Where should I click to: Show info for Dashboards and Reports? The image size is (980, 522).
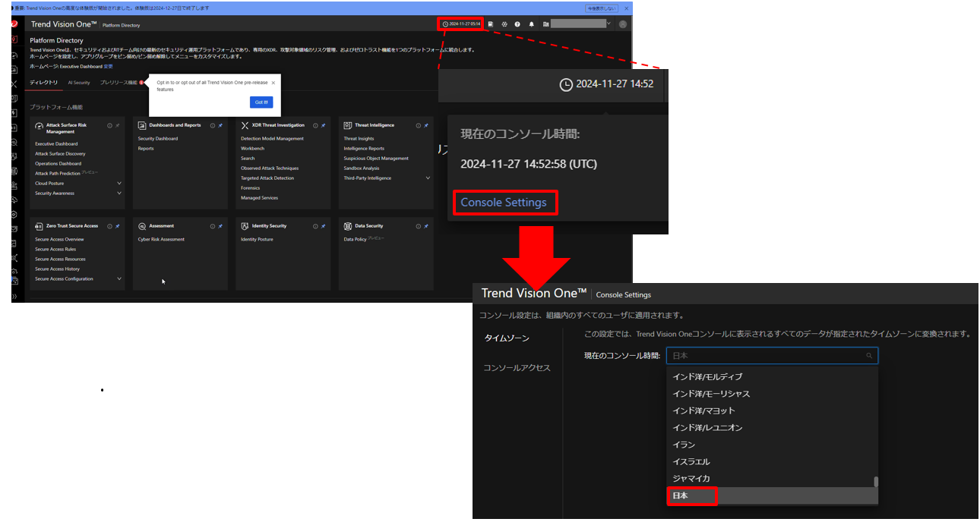pos(212,125)
